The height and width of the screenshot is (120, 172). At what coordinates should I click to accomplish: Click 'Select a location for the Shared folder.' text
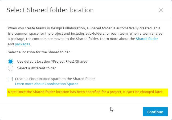(39, 52)
